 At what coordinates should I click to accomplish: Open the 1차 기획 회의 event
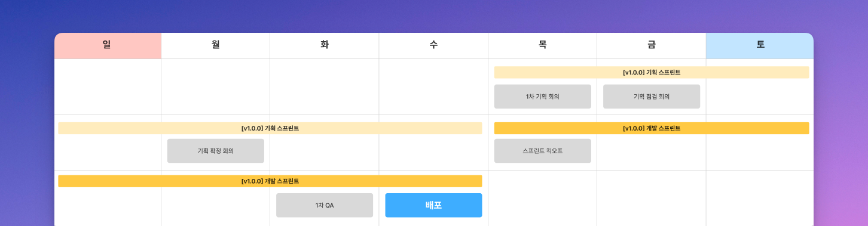pyautogui.click(x=542, y=97)
